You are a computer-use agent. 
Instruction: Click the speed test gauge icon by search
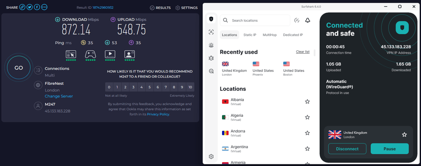pyautogui.click(x=297, y=20)
